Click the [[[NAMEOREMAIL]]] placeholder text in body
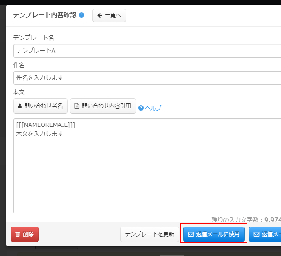 46,125
